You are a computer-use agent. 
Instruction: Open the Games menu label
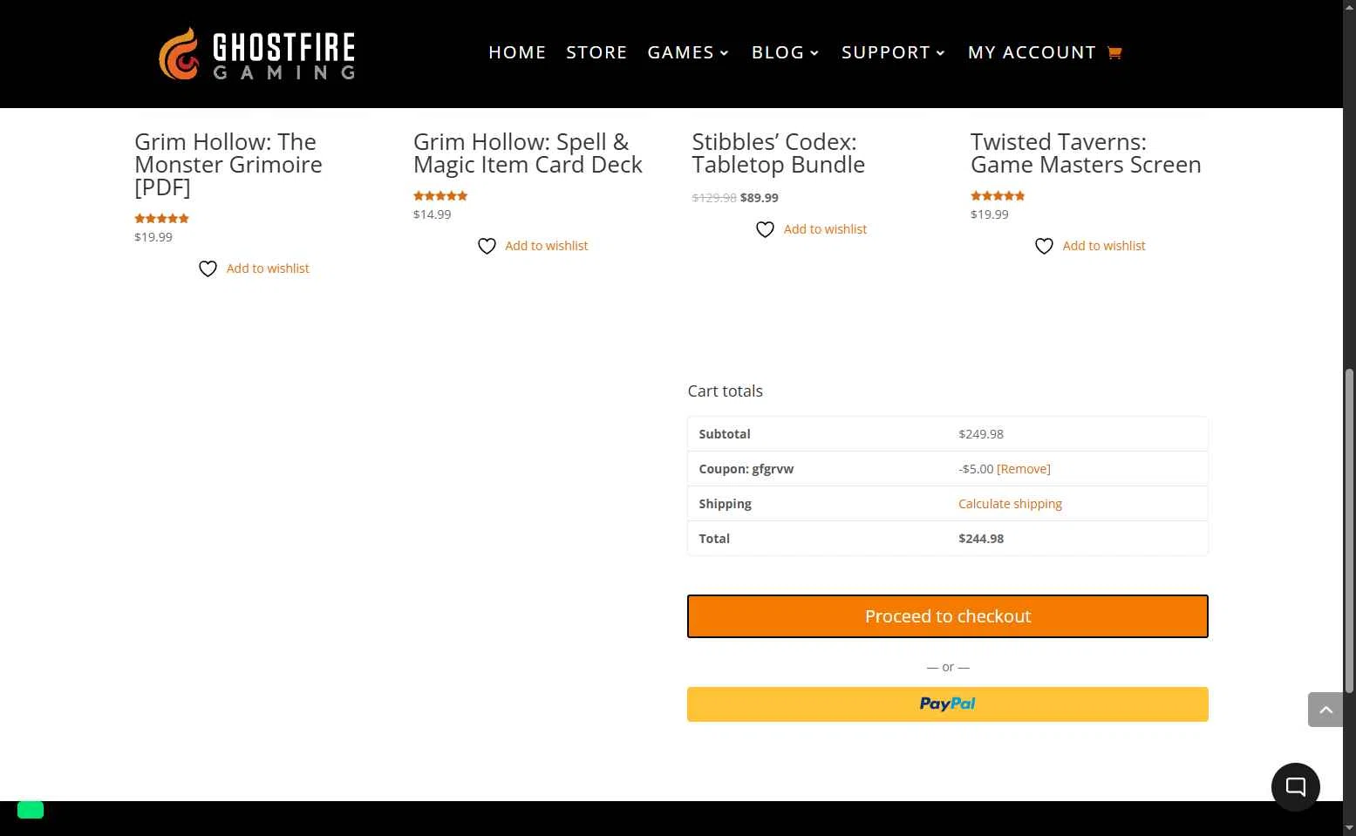click(680, 52)
